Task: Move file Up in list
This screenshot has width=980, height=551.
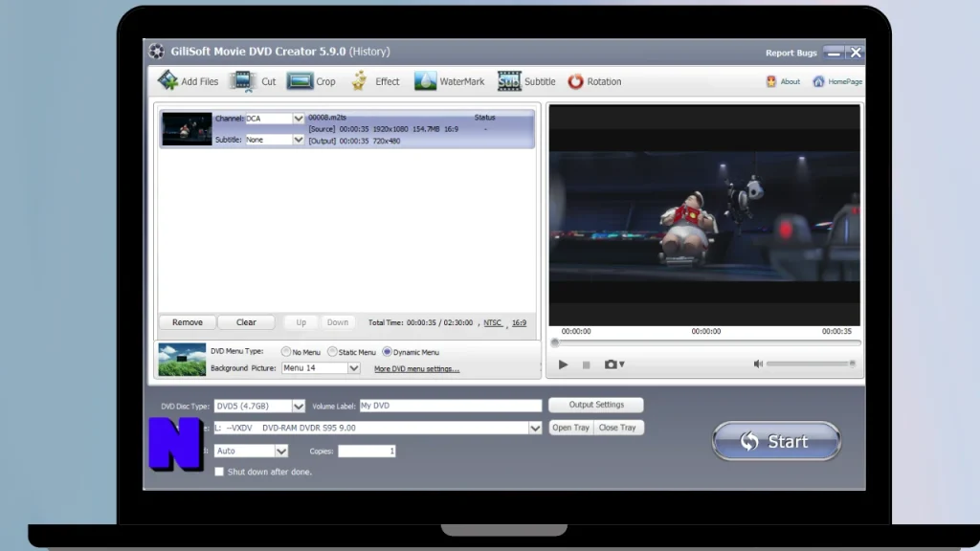Action: (x=301, y=322)
